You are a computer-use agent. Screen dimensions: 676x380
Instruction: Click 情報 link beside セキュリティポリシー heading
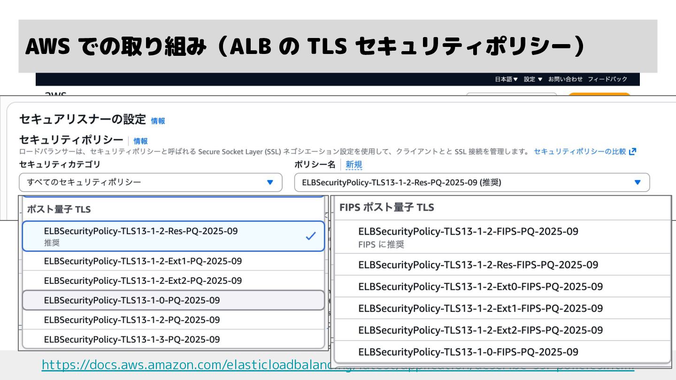[140, 141]
